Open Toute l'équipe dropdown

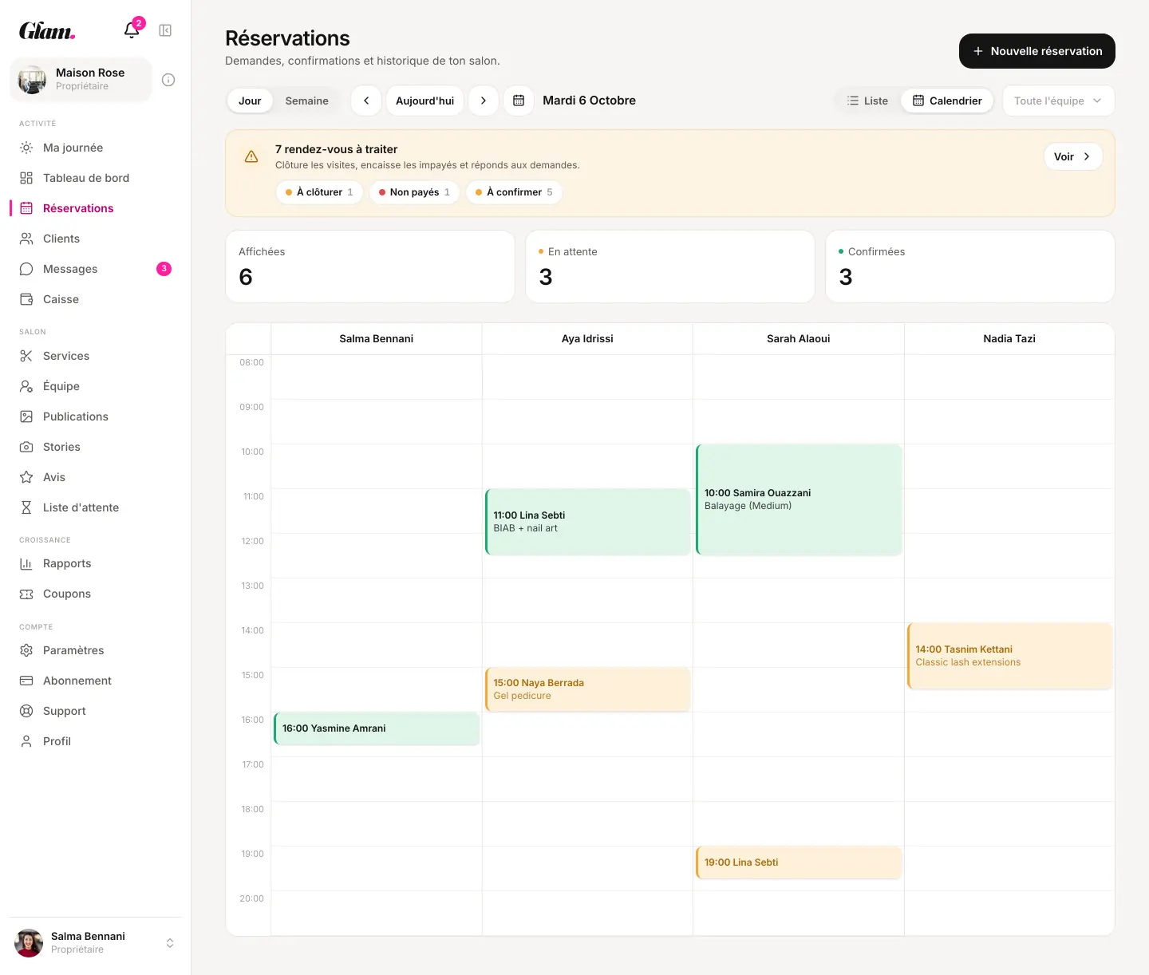1058,101
